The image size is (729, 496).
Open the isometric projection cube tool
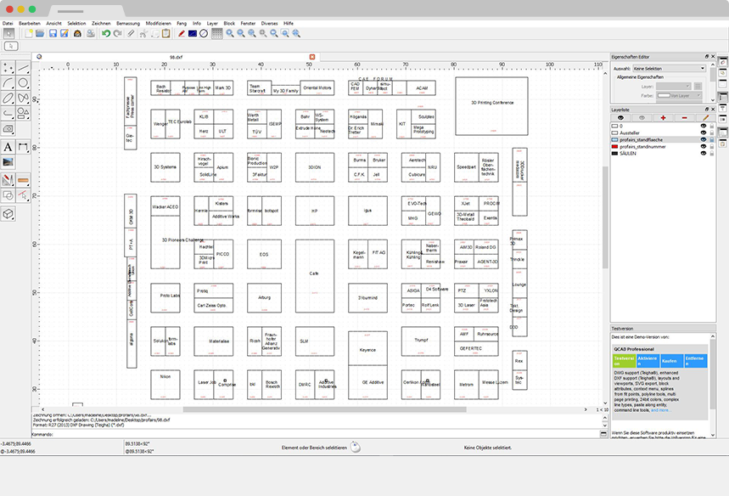coord(8,213)
